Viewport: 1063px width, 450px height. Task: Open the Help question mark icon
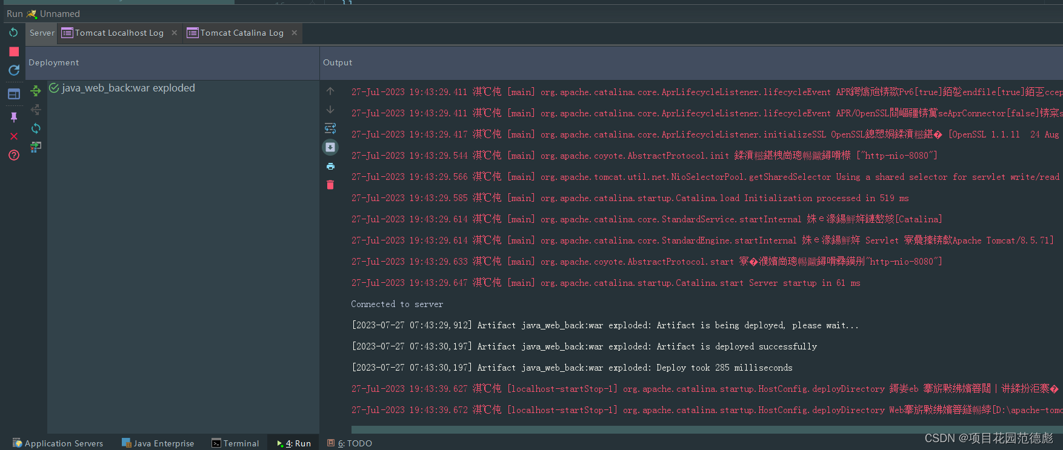click(x=14, y=155)
